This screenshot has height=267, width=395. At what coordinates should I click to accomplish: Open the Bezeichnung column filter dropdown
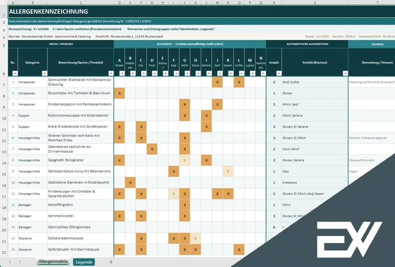pyautogui.click(x=111, y=73)
